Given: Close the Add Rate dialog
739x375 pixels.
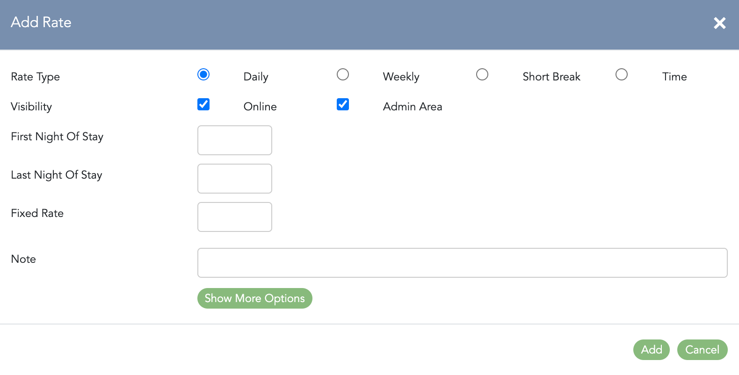Looking at the screenshot, I should pos(719,23).
